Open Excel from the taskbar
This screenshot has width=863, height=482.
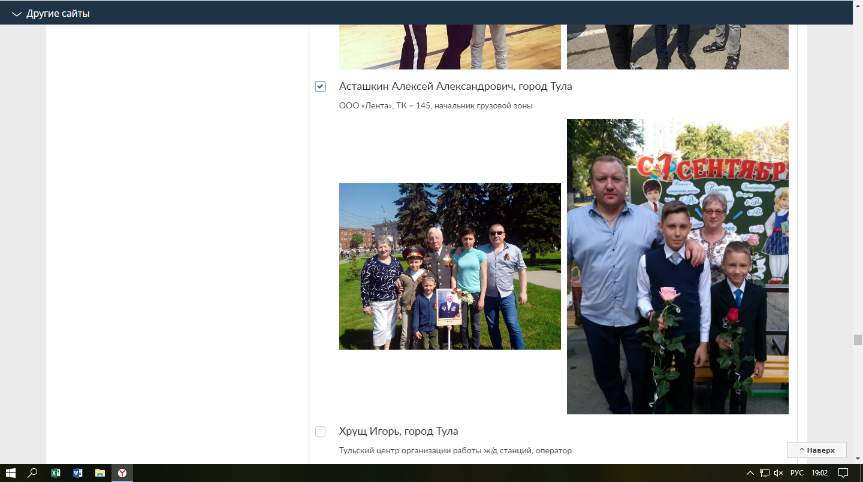55,472
